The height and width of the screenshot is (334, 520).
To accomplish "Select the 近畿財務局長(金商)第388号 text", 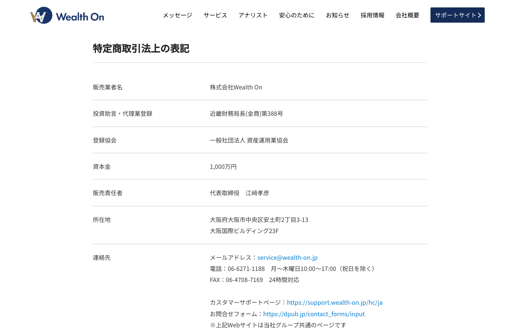I will pos(246,114).
